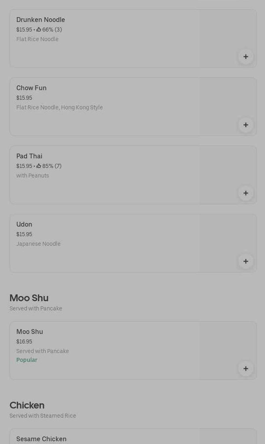Open the Moo Shu item card title
Screen dimensions: 265x444
click(30, 332)
